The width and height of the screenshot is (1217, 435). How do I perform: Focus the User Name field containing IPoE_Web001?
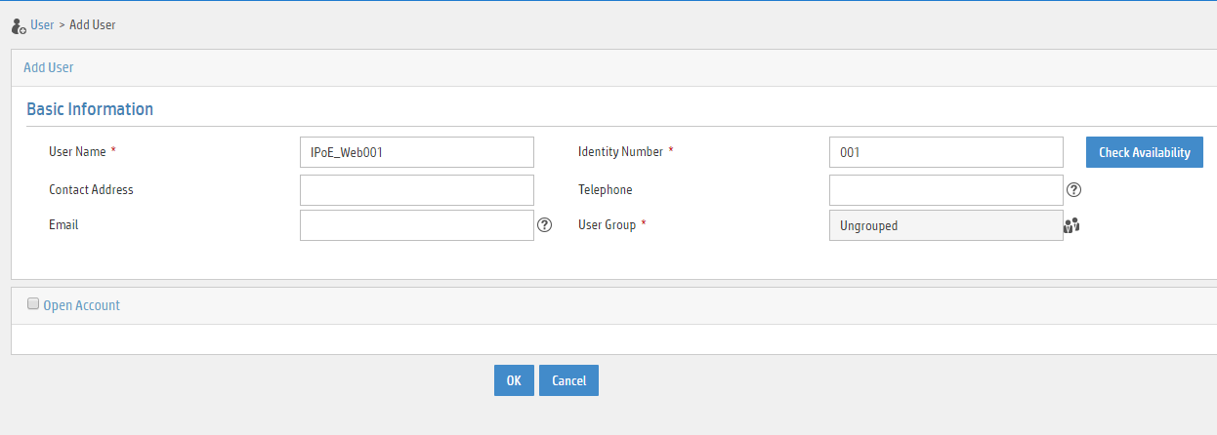pyautogui.click(x=417, y=152)
